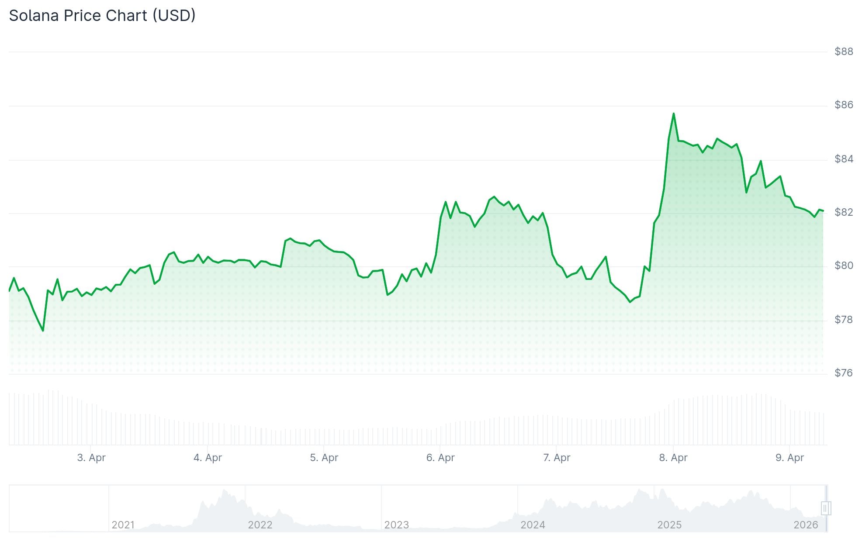Click the 5. Apr date label
Screen dimensions: 862x545
324,458
